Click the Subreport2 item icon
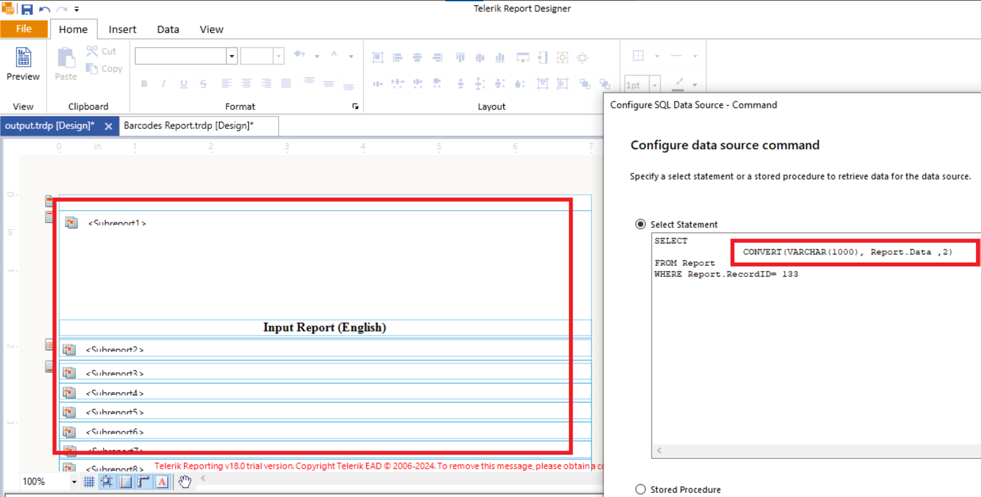 coord(69,349)
